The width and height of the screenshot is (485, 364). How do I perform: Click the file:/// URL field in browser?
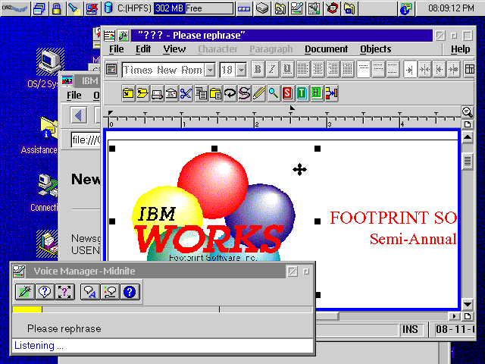86,140
